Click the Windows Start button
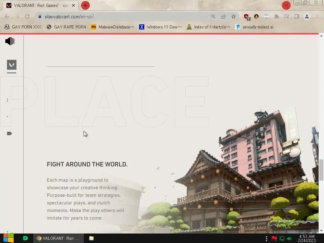Image resolution: width=324 pixels, height=243 pixels. coord(9,238)
